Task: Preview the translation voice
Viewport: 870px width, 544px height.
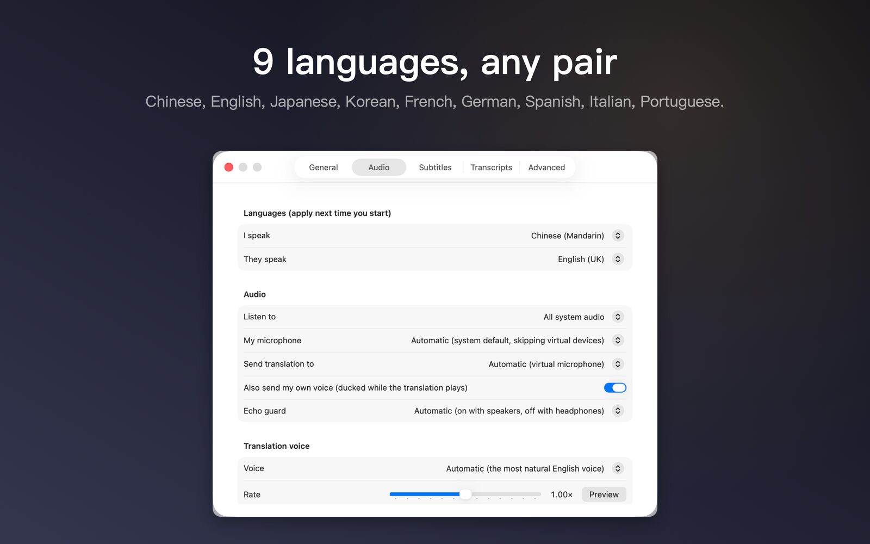Action: click(604, 494)
